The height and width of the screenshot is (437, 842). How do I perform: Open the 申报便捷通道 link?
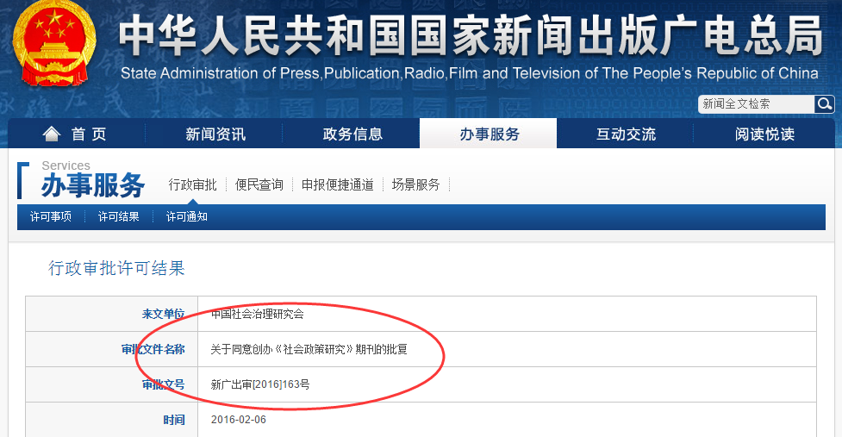337,184
